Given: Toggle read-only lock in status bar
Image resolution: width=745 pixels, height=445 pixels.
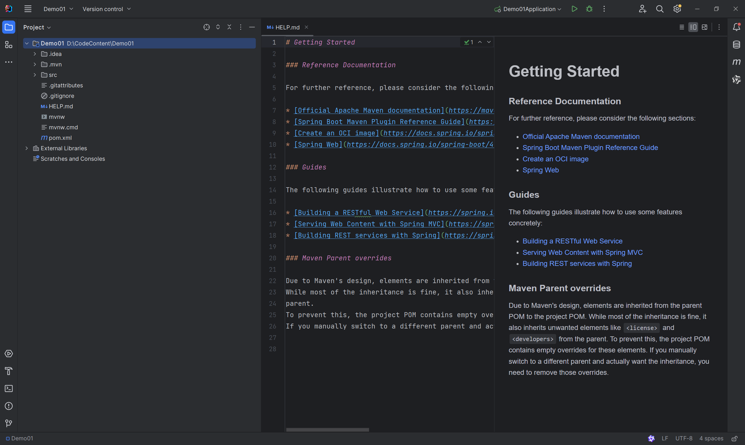Looking at the screenshot, I should coord(734,438).
